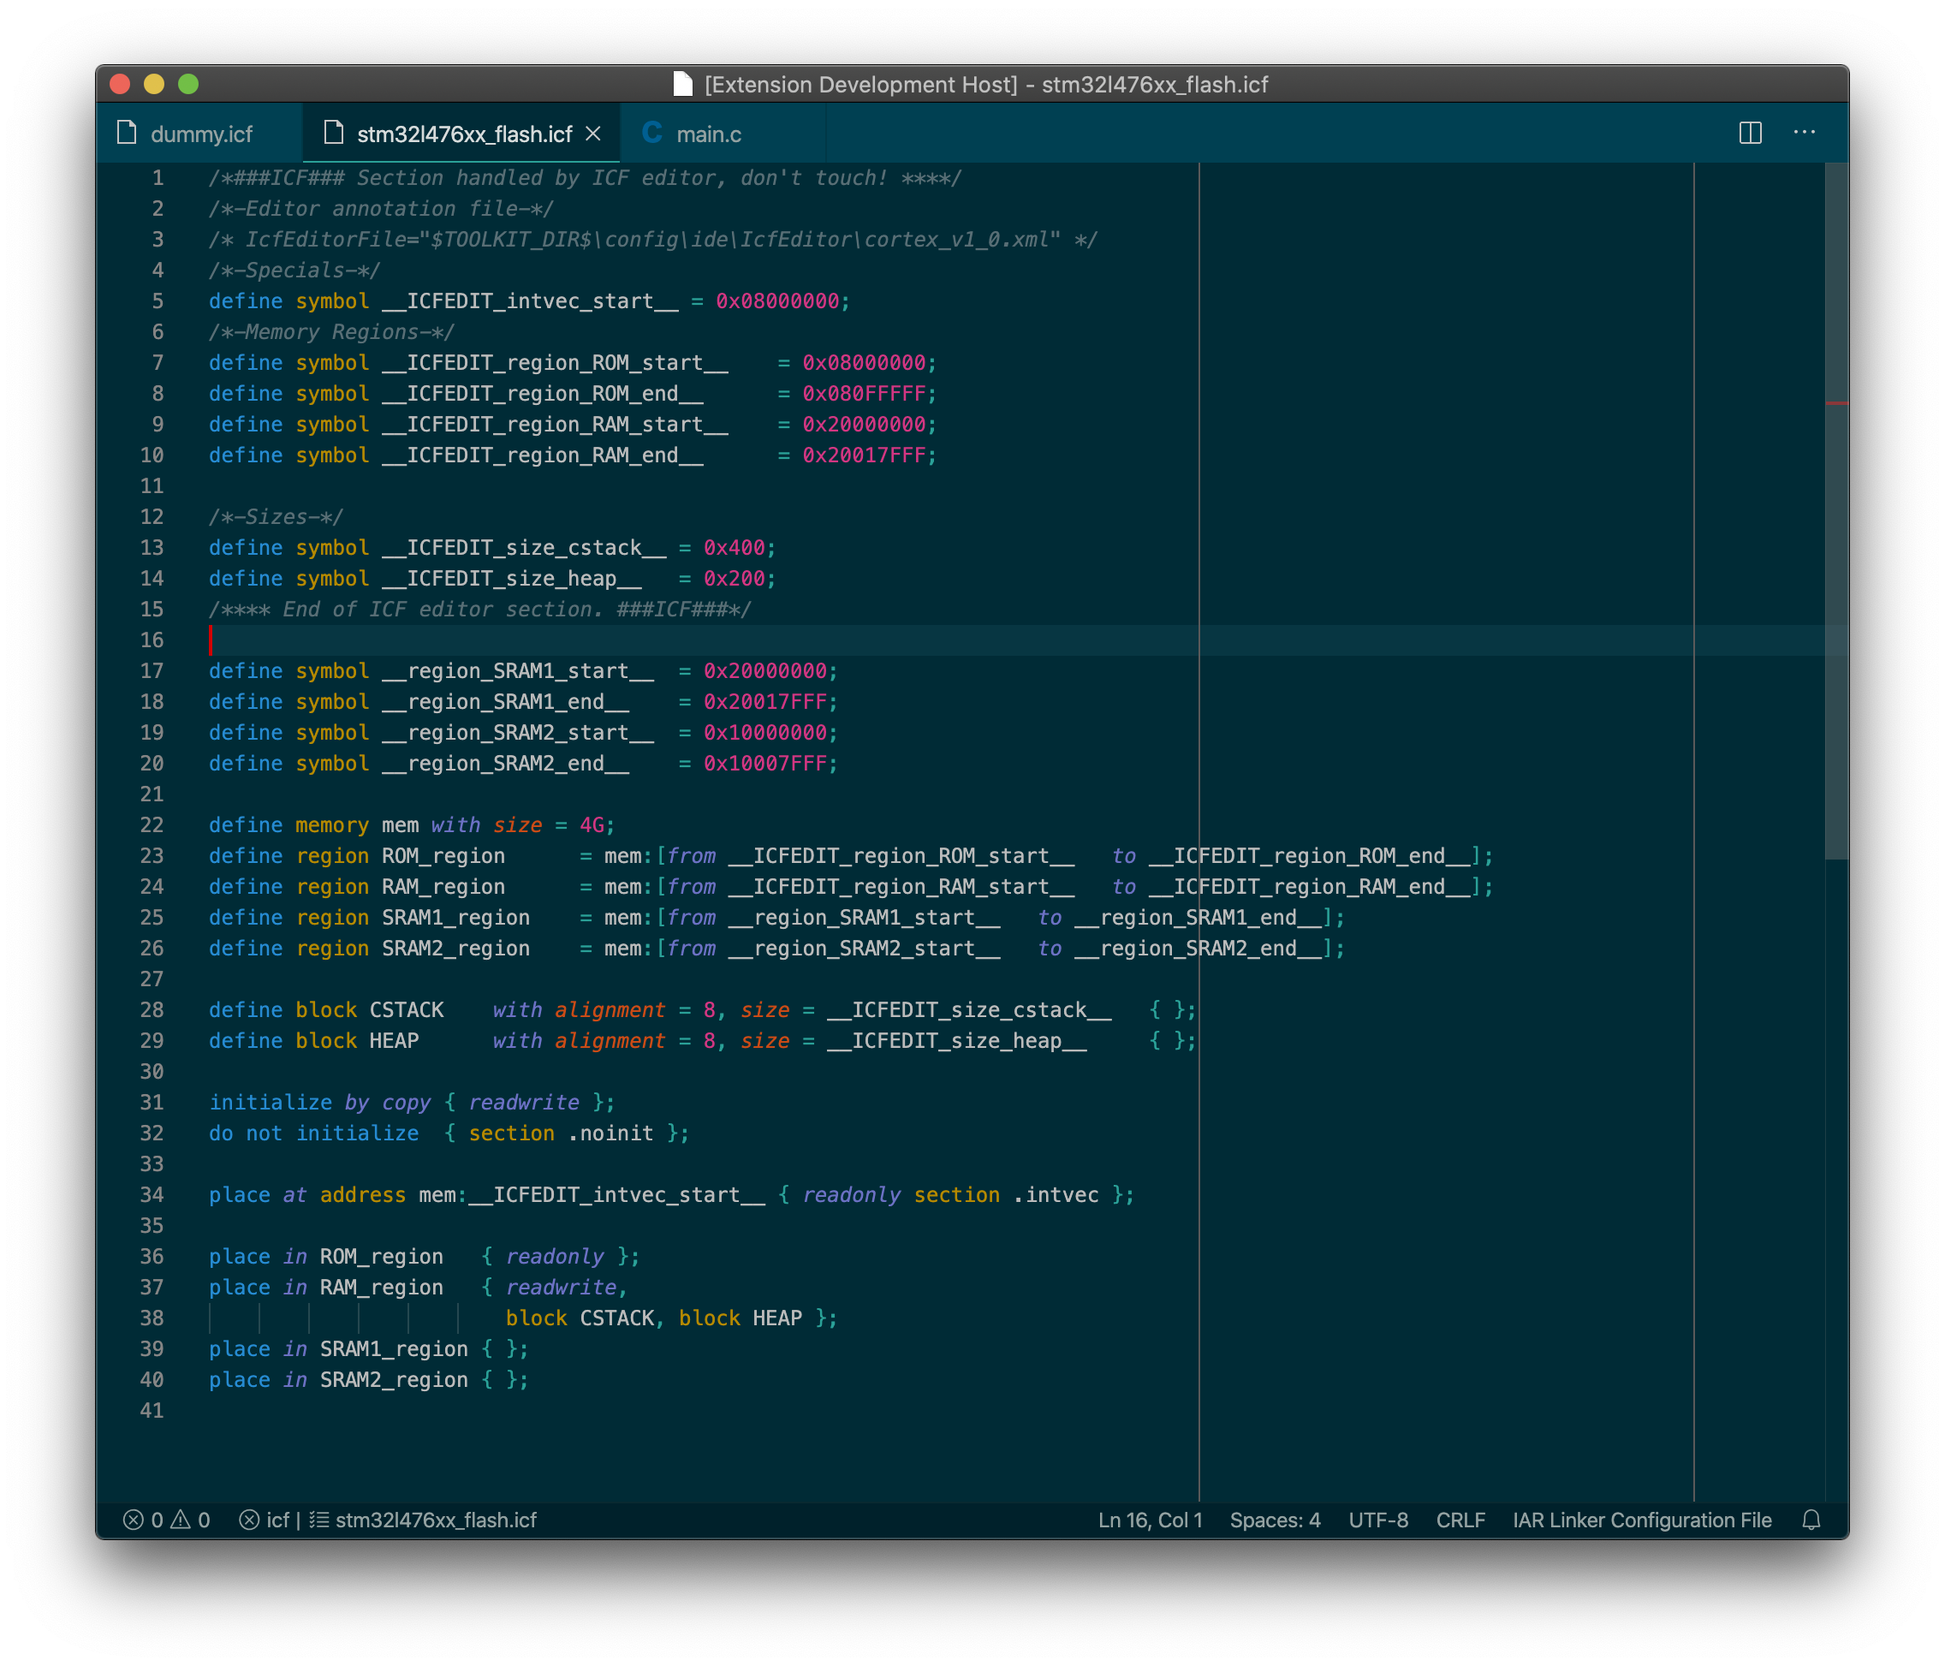
Task: Click the document icon in the title bar
Action: (683, 85)
